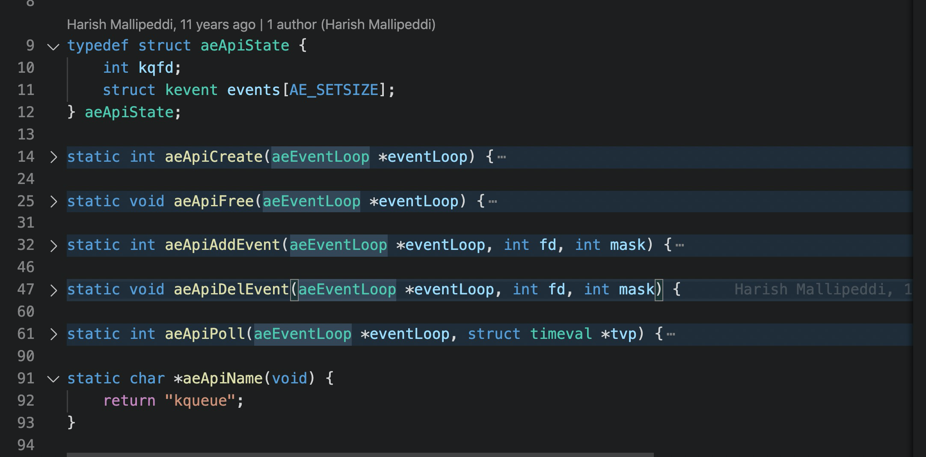Image resolution: width=926 pixels, height=457 pixels.
Task: Click the inline blame text on line 47
Action: 823,290
